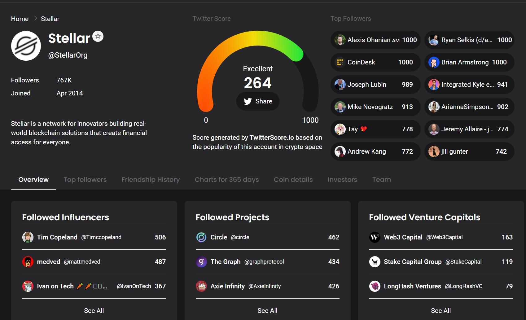Click Tay's avatar icon
This screenshot has height=320, width=526.
(x=340, y=129)
